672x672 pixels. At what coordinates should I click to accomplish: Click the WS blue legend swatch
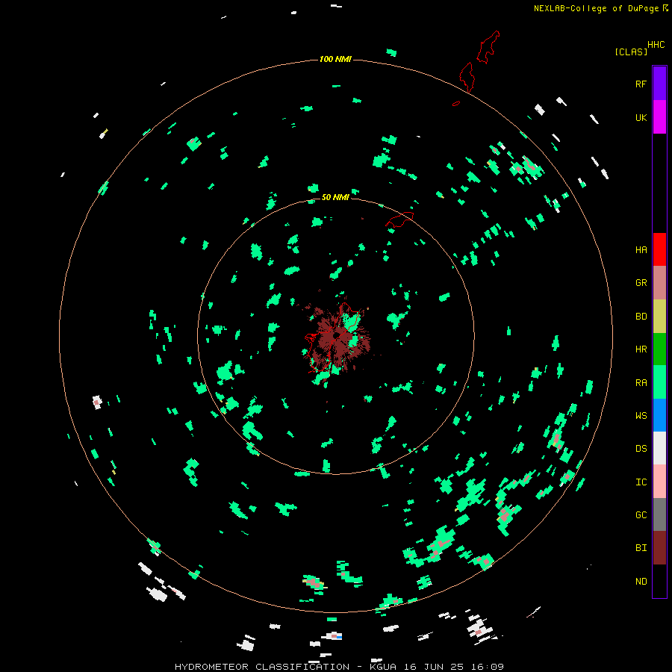click(659, 415)
